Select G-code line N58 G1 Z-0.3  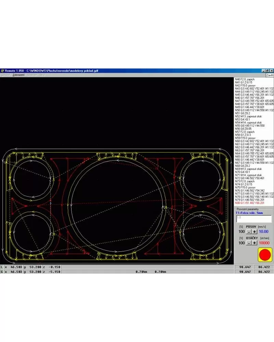coord(243,135)
